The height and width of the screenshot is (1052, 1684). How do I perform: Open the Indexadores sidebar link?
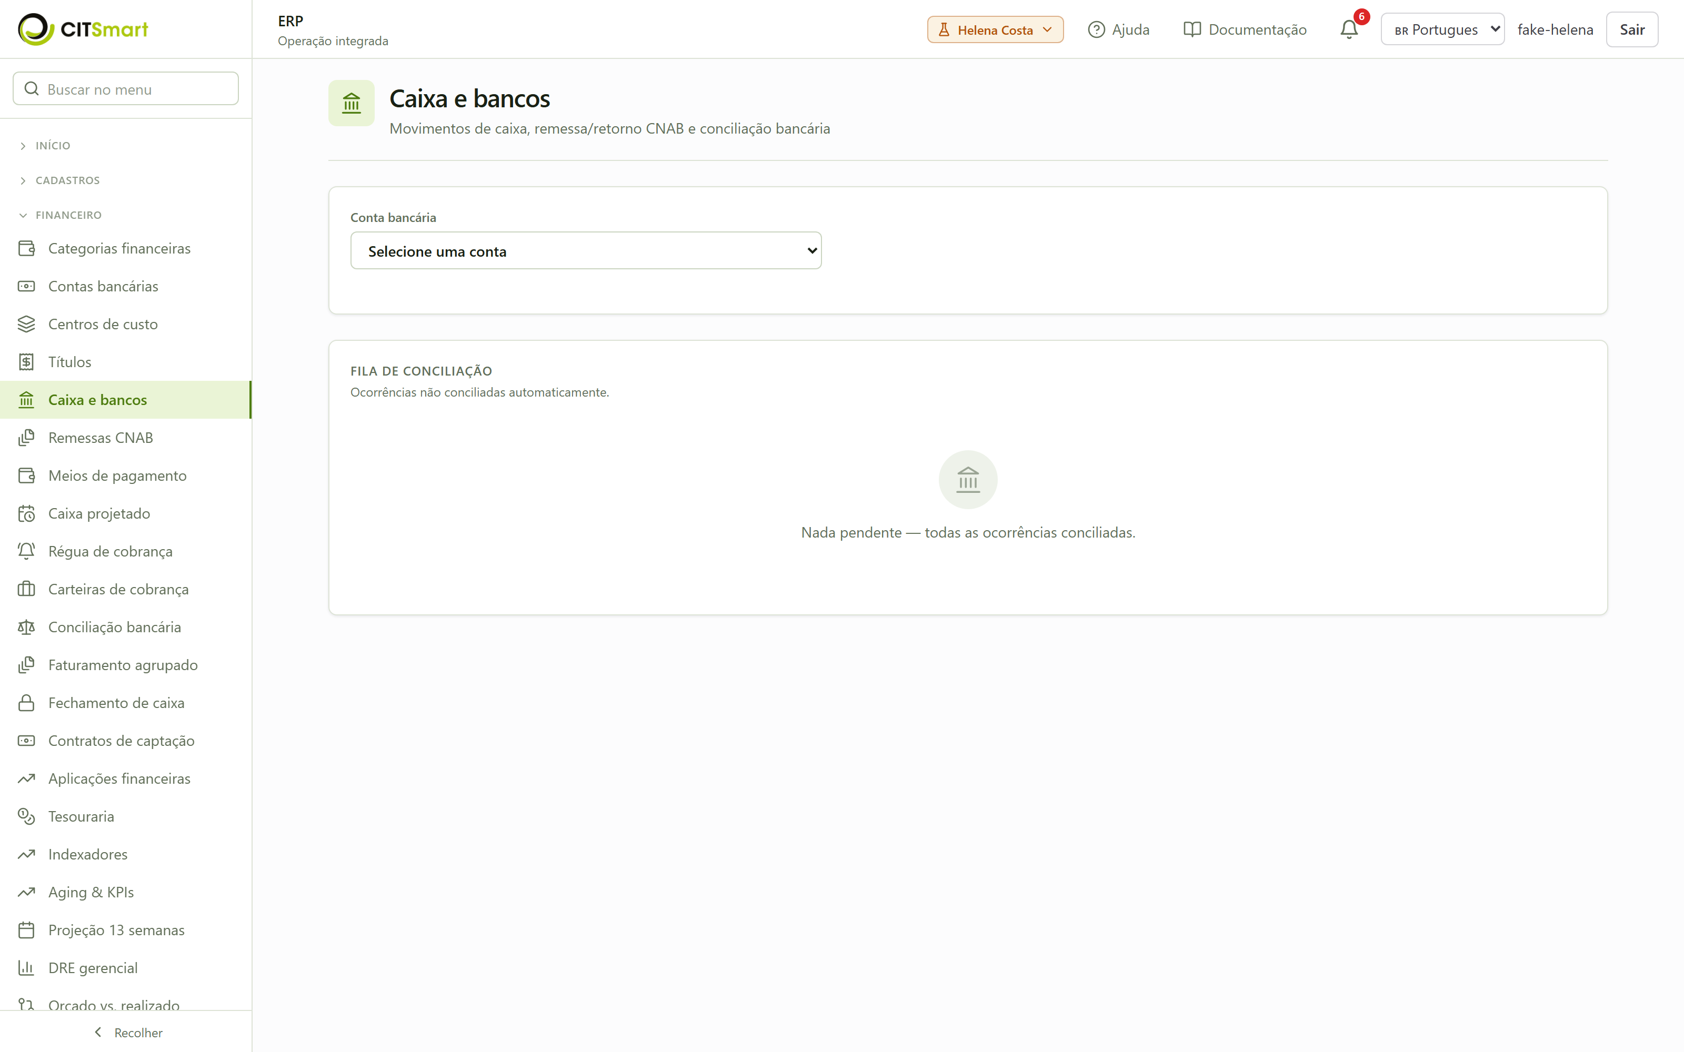[125, 854]
